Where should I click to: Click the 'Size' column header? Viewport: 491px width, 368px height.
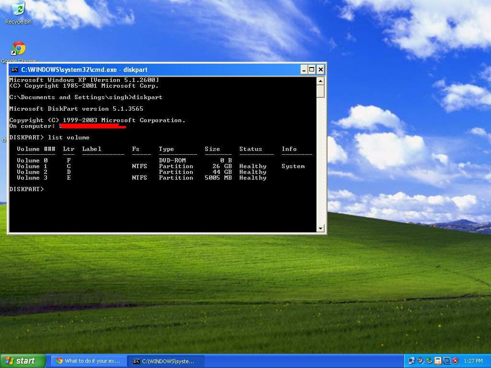click(212, 149)
